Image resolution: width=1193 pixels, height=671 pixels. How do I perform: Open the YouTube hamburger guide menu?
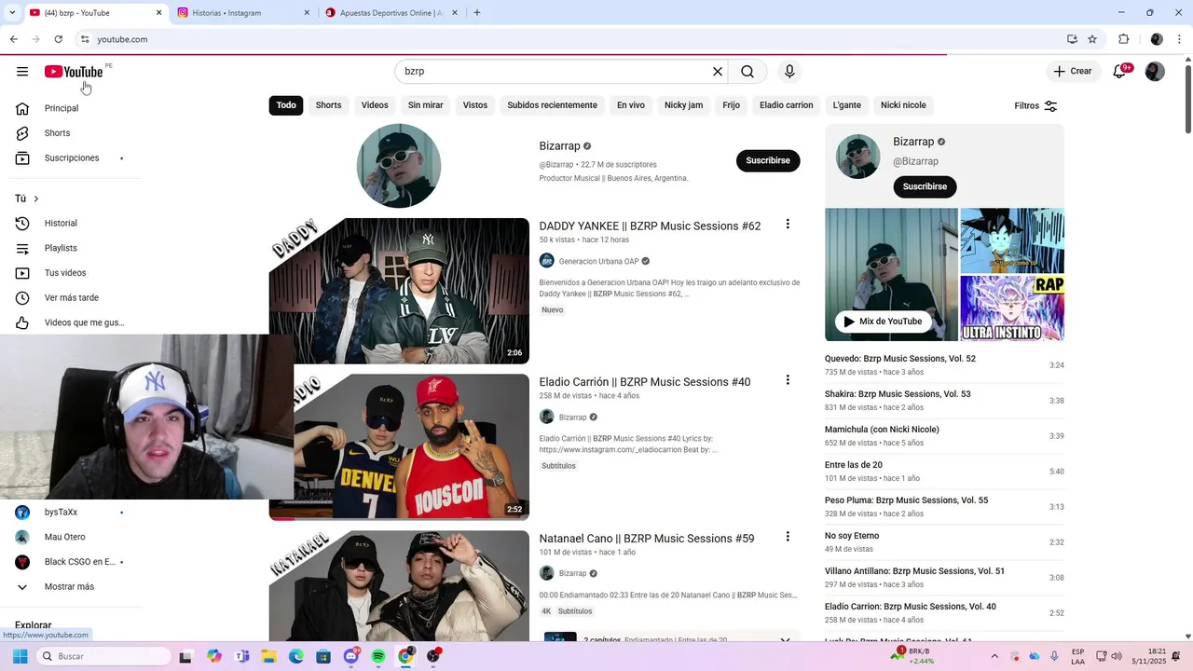point(22,72)
